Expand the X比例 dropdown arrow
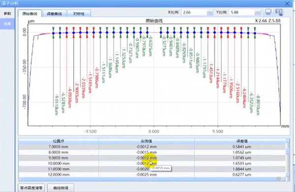This screenshot has width=295, height=192. (210, 12)
